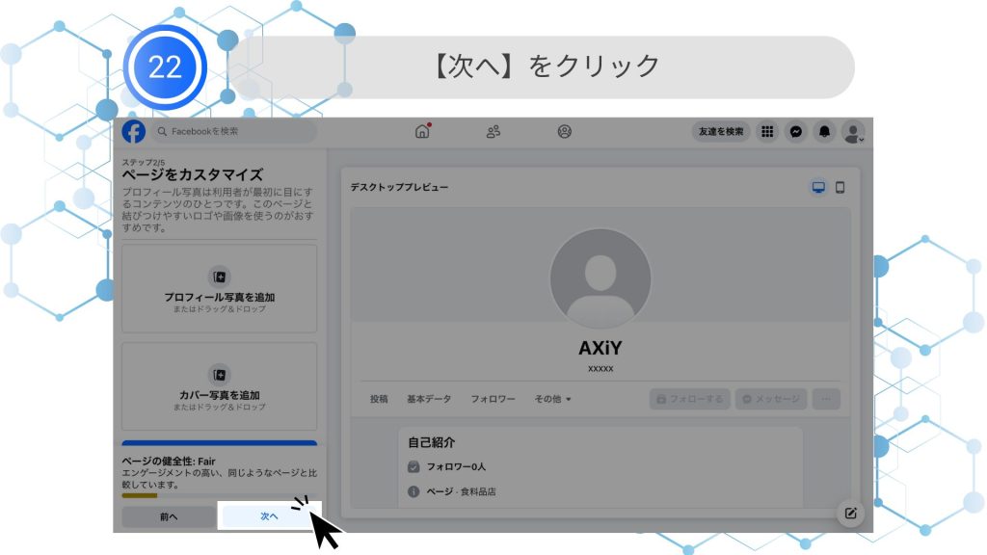Open the three-dot more options button
Image resolution: width=987 pixels, height=555 pixels.
click(x=826, y=399)
